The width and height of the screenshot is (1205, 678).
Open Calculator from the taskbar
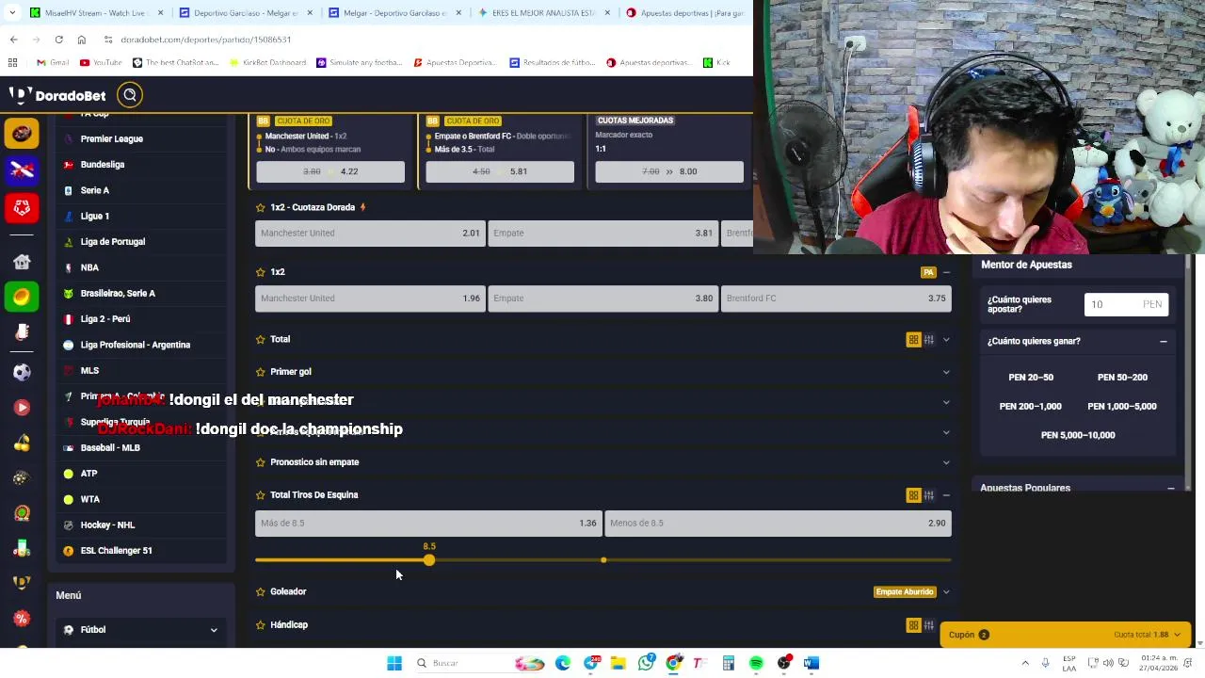[x=729, y=663]
